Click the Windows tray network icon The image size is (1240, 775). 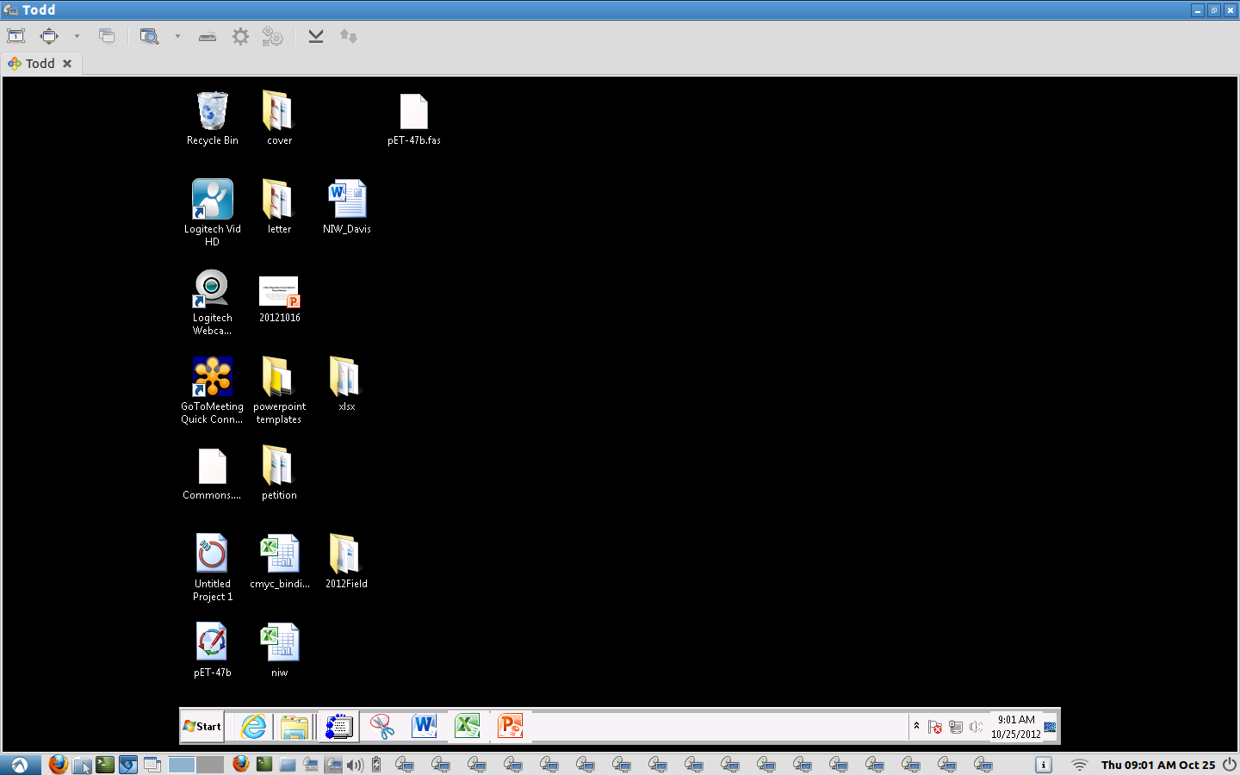point(956,727)
